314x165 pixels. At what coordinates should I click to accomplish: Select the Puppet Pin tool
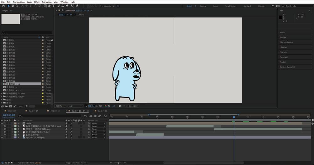[x=77, y=6]
